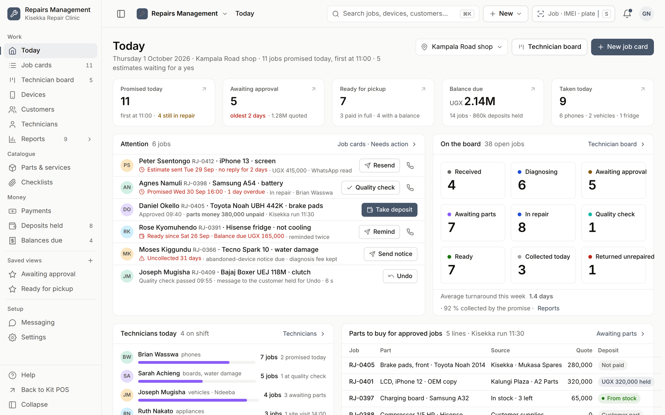665x415 pixels.
Task: Open the notifications bell
Action: [x=627, y=14]
